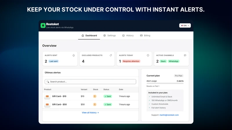
Task: Click the magnifier icon in search box
Action: click(x=48, y=82)
